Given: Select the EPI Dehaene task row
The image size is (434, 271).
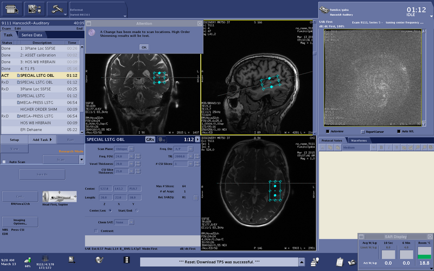Looking at the screenshot, I should click(x=40, y=130).
